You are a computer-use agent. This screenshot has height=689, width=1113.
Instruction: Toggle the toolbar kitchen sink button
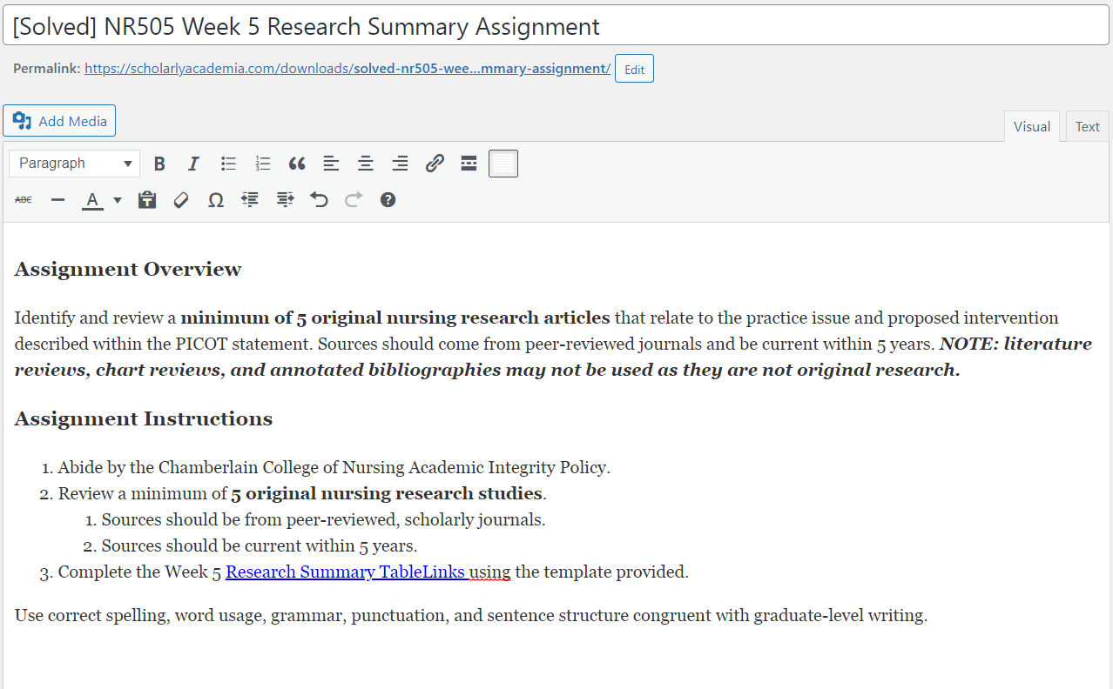click(503, 164)
